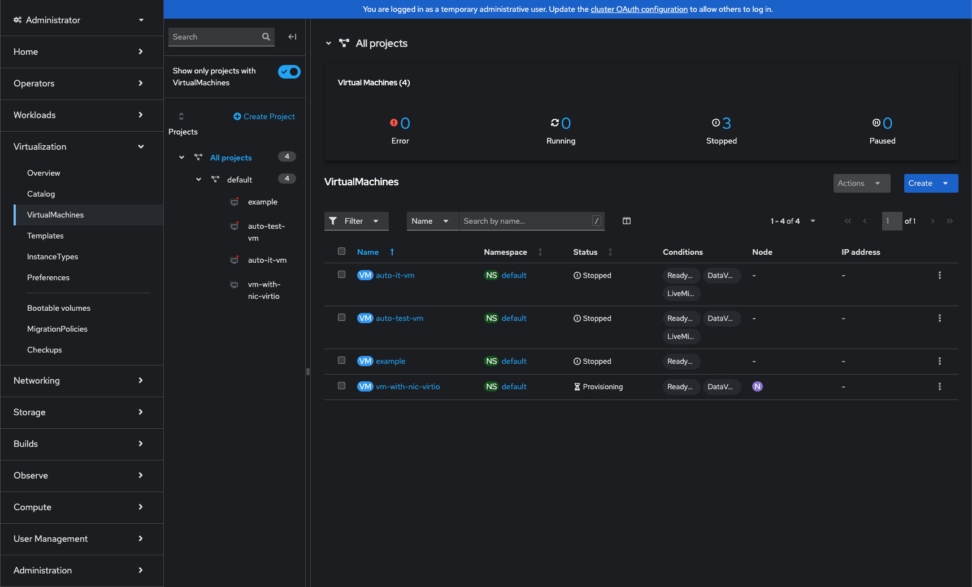Select the example row checkbox
Screen dimensions: 972x587
point(341,360)
